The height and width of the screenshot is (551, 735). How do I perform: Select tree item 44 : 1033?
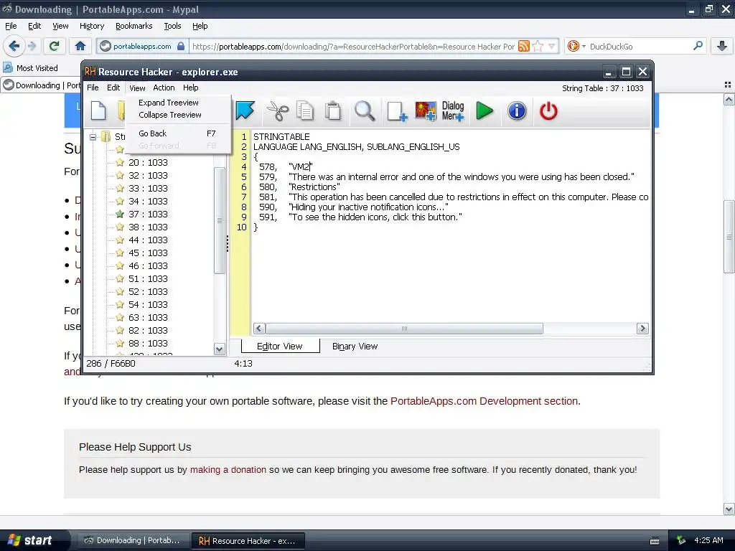click(148, 240)
